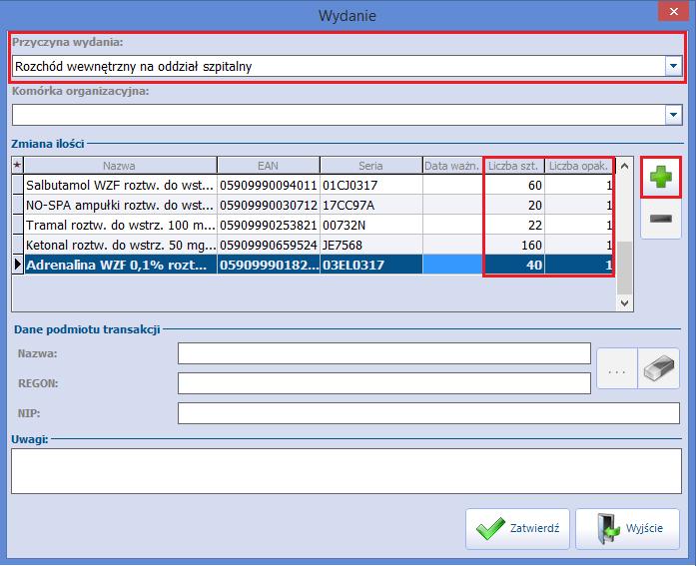696x566 pixels.
Task: Confirm with the Zatwierdź button
Action: (517, 529)
